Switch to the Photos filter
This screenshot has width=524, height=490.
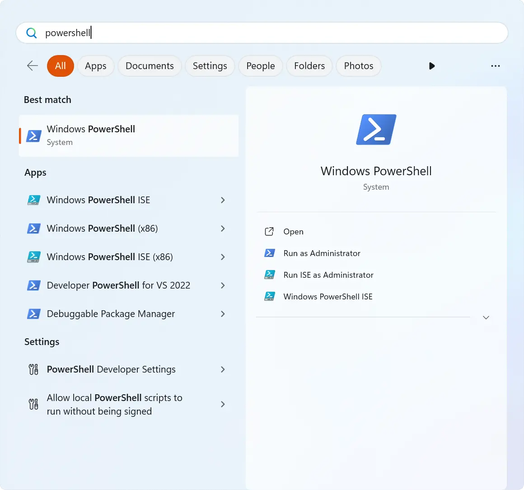(x=359, y=66)
